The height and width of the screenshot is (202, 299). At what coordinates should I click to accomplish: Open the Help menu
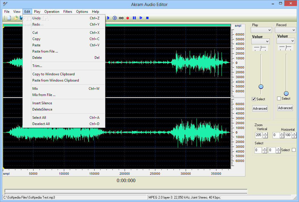95,12
